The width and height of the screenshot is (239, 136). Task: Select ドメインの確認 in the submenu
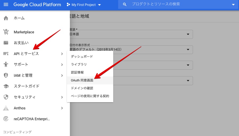pos(90,88)
